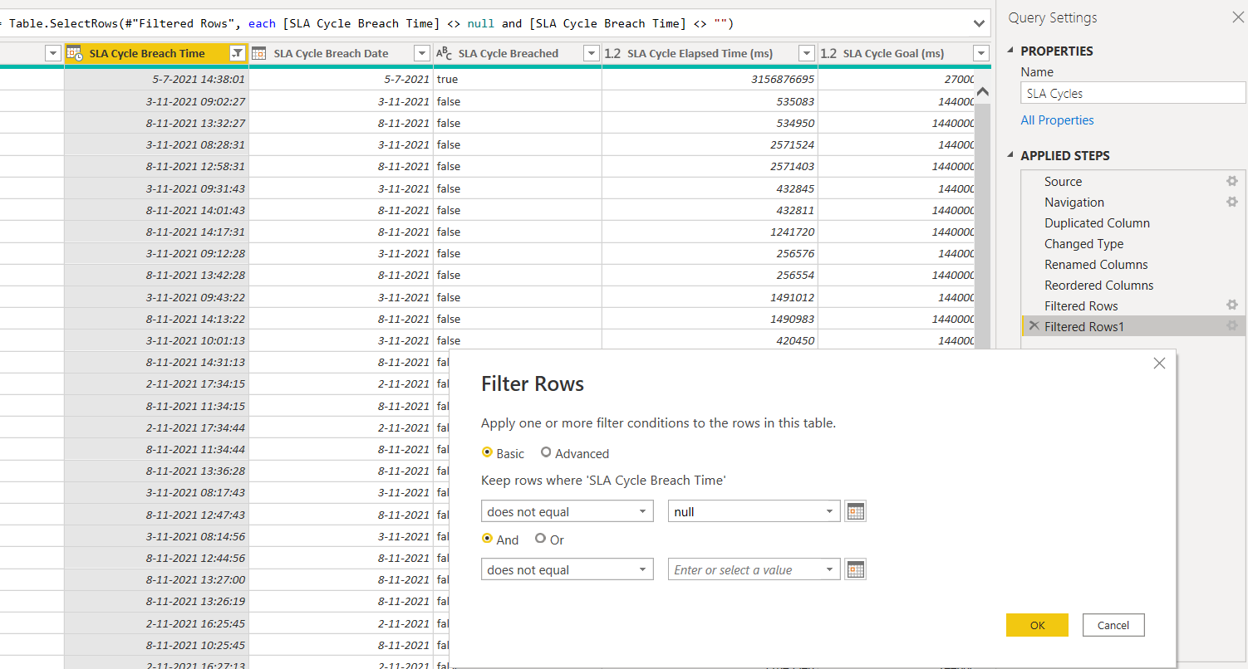Viewport: 1248px width, 669px height.
Task: Click breach time cell '8-11-2021 14:17:31'
Action: click(x=156, y=232)
